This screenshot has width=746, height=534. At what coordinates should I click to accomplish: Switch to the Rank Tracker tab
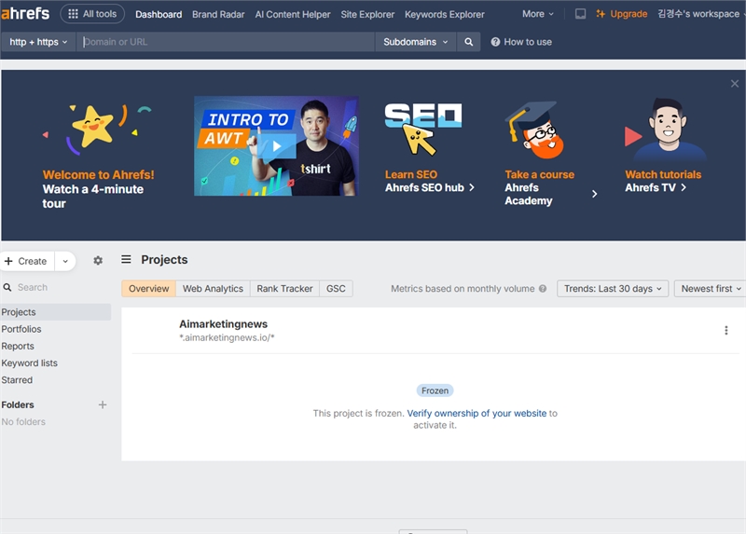(284, 289)
